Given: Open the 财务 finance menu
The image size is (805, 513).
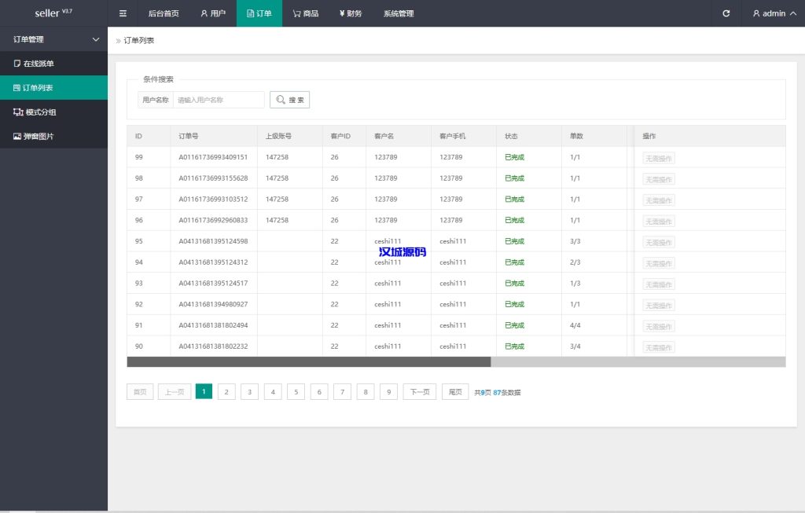Looking at the screenshot, I should pos(351,13).
